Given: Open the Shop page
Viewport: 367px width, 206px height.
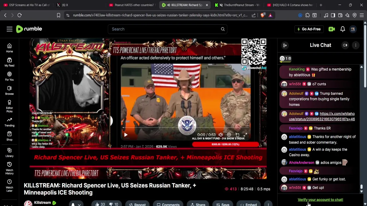Looking at the screenshot, I should (x=9, y=136).
